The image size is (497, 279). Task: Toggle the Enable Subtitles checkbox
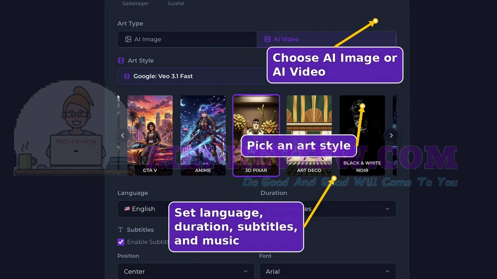[121, 242]
